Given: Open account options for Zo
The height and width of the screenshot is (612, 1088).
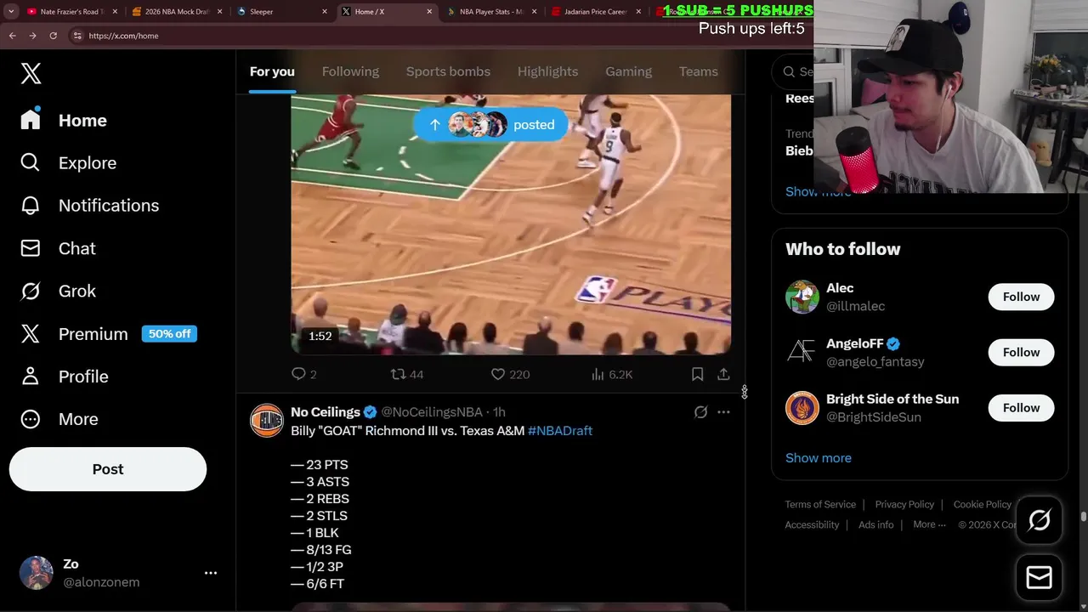Looking at the screenshot, I should 211,573.
